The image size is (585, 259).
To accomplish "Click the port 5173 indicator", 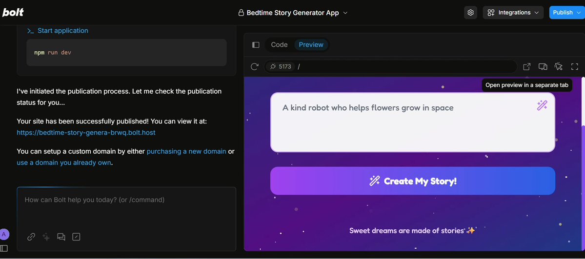I will [280, 67].
